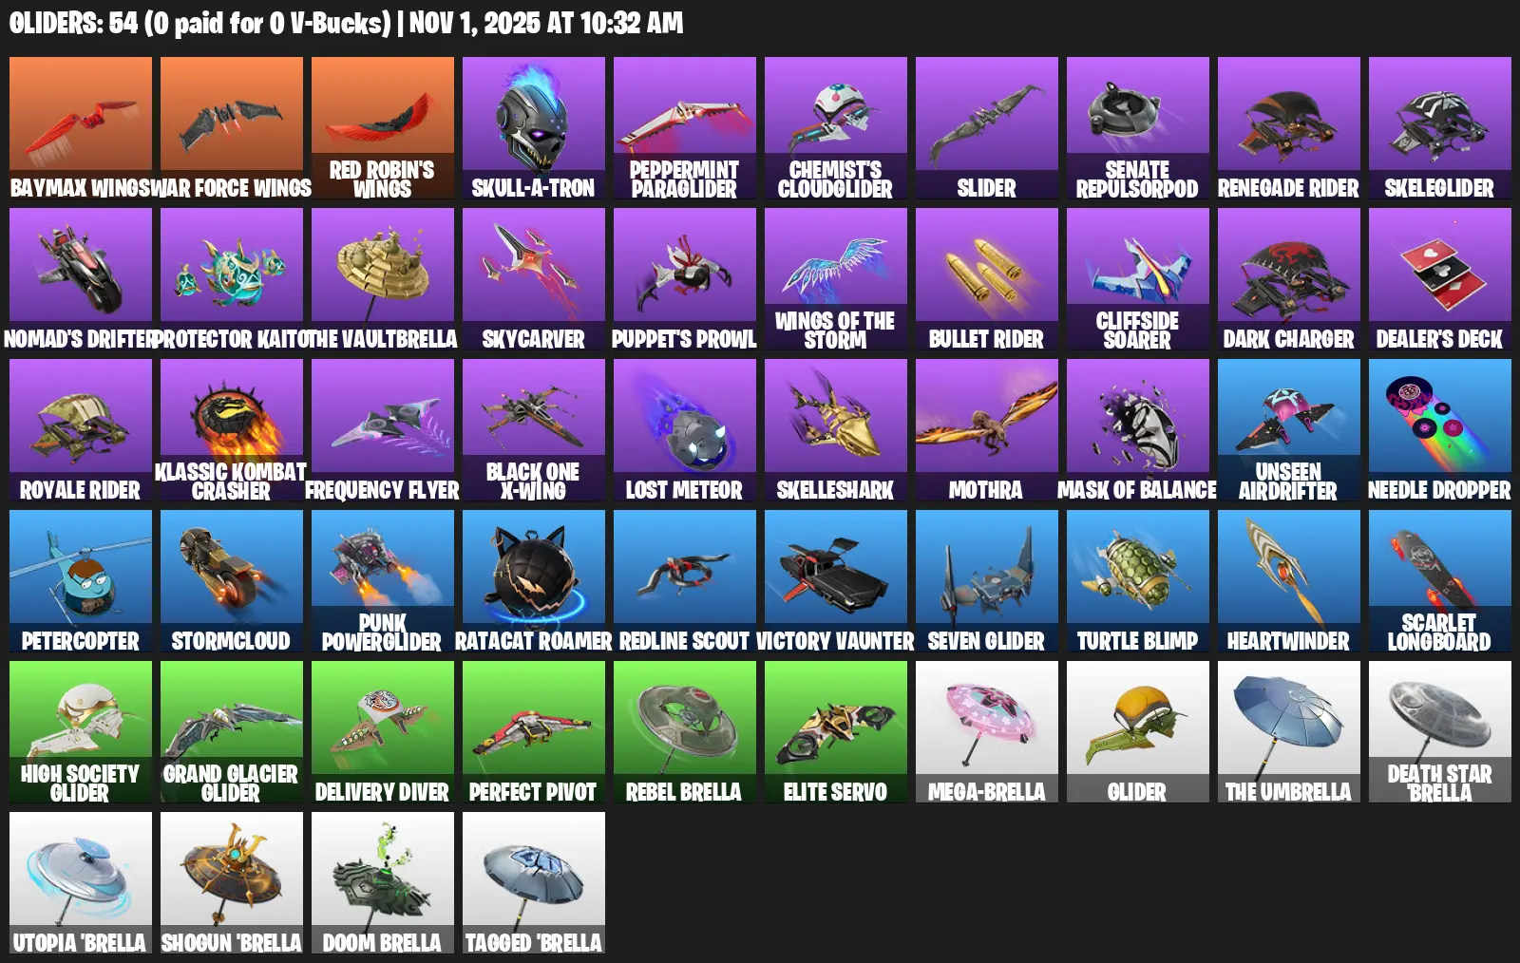Choose the Ratacat Roamer glider
This screenshot has width=1520, height=963.
[534, 581]
